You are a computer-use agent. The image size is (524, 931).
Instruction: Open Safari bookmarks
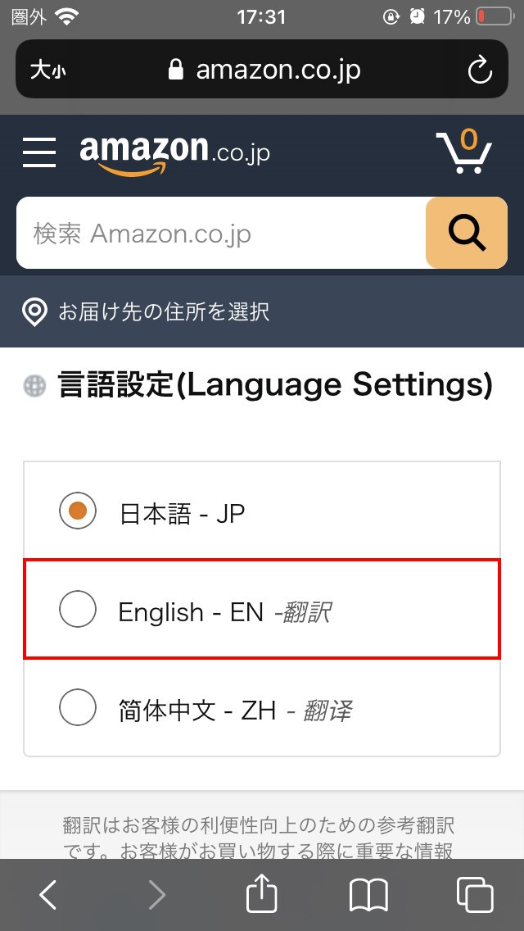coord(368,895)
